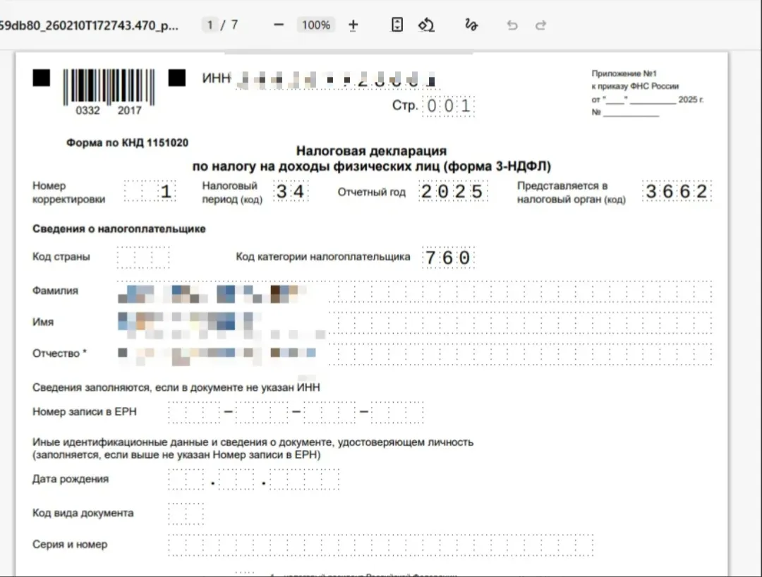Click the text 'к приказу ФНС России'
Viewport: 762px width, 577px height.
pos(635,87)
